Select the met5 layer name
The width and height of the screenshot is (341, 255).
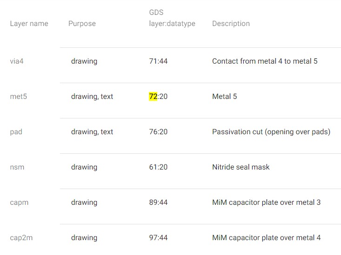pyautogui.click(x=19, y=97)
